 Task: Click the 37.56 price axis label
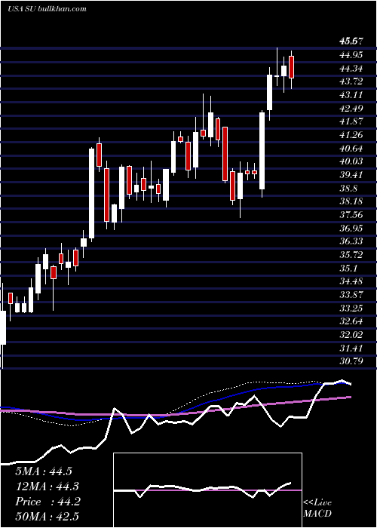(x=351, y=215)
